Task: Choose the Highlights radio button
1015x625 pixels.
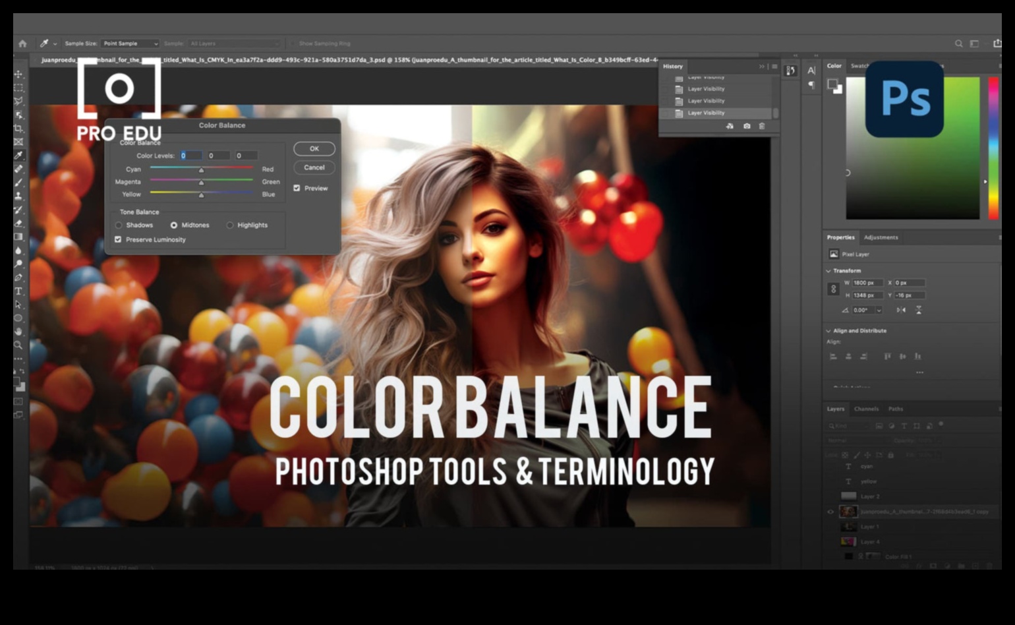Action: tap(230, 225)
